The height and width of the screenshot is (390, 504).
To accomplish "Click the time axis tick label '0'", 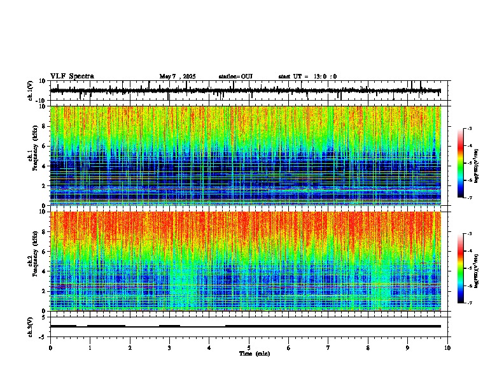I will [x=50, y=348].
